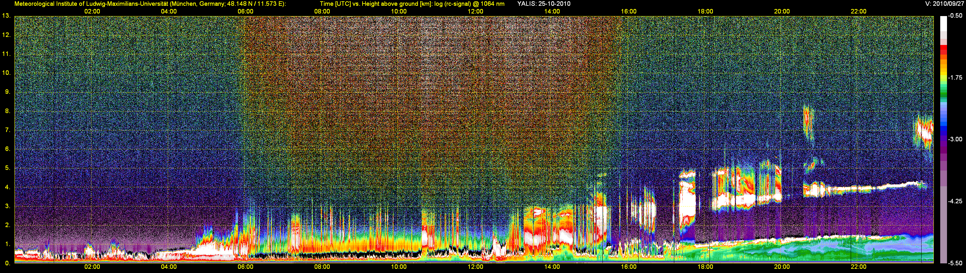
Task: Click the '10.' height axis label
Action: (6, 73)
